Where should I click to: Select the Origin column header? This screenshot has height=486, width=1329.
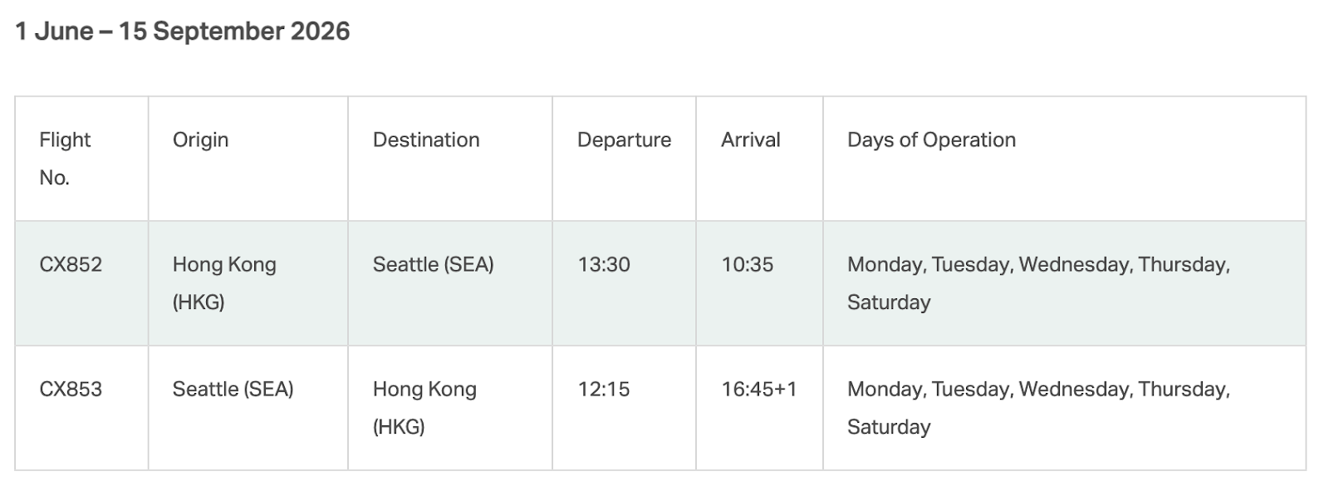[x=248, y=159]
